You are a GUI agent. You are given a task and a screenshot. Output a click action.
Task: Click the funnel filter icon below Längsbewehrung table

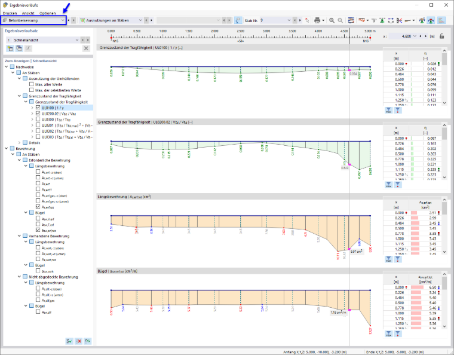[x=398, y=259]
